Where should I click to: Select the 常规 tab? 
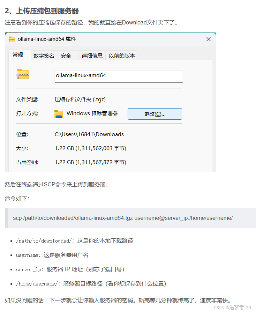20,55
